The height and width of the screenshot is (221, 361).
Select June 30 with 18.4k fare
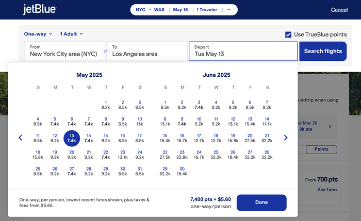tap(182, 171)
